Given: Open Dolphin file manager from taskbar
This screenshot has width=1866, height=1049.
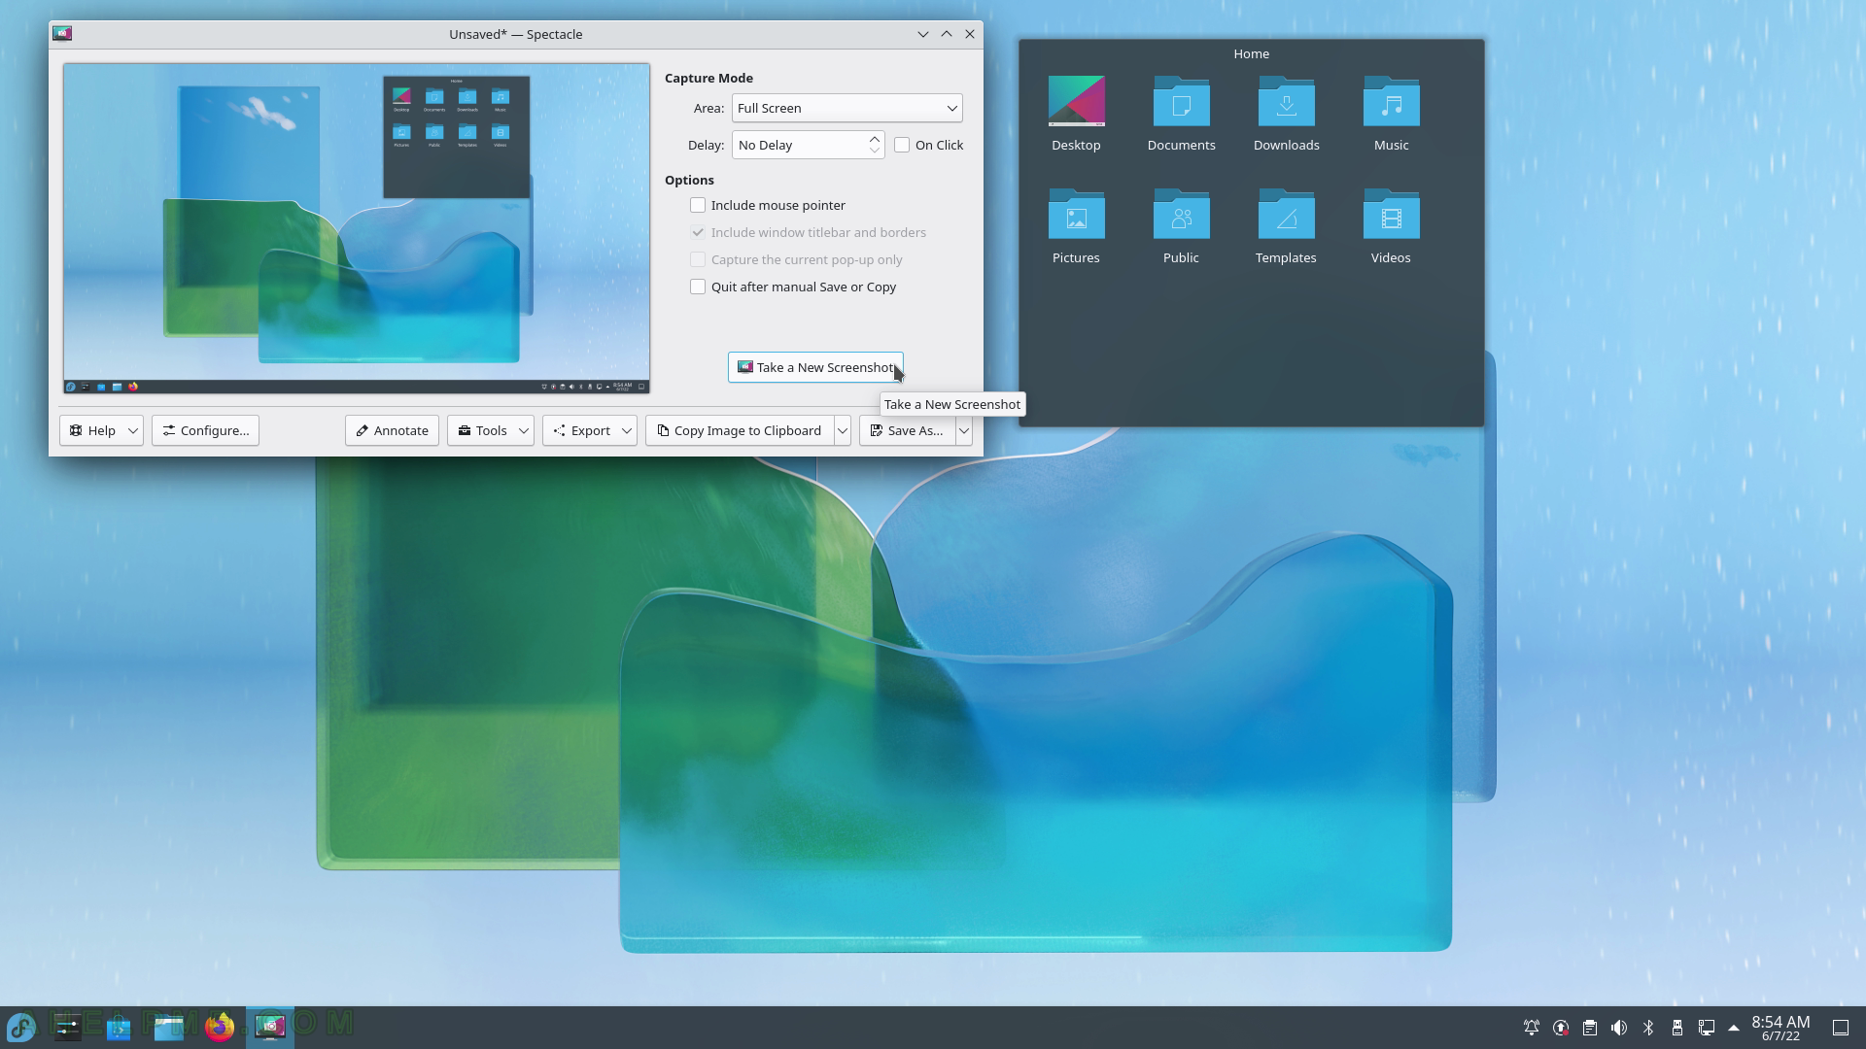Looking at the screenshot, I should point(169,1027).
